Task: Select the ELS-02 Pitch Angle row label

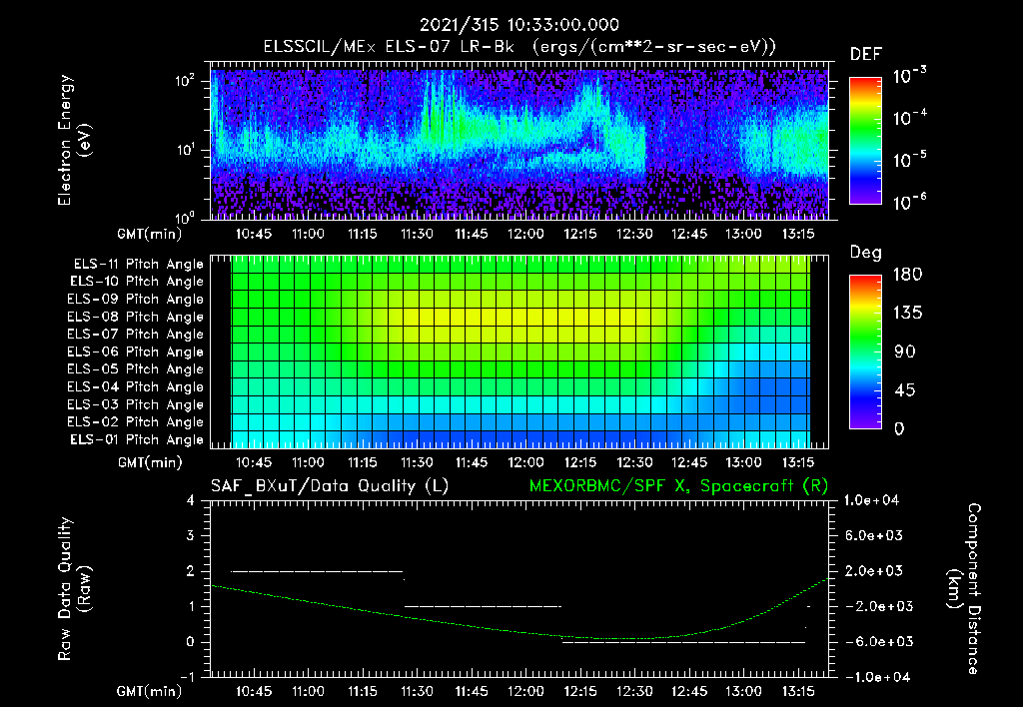Action: coord(135,422)
